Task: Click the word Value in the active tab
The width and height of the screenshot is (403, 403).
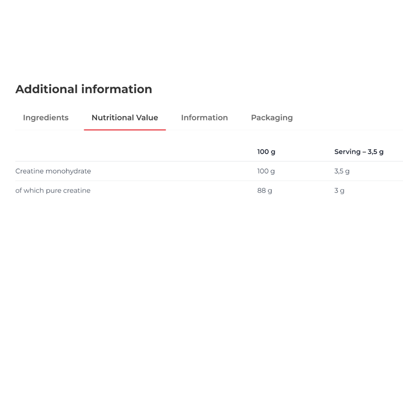Action: pyautogui.click(x=147, y=118)
